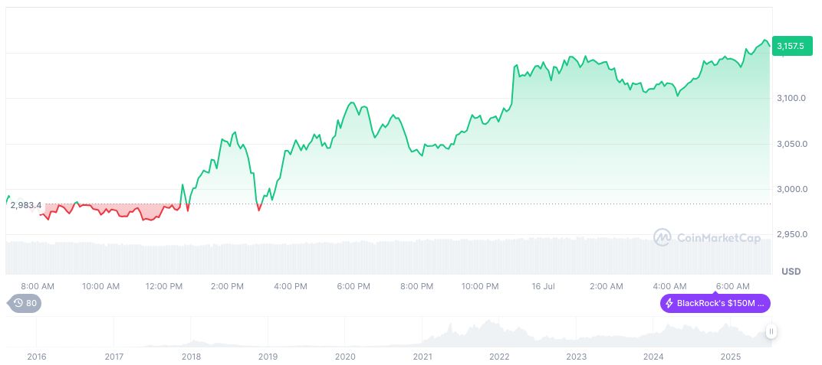Click the lightning bolt icon on the news tag
822x365 pixels.
pos(669,303)
